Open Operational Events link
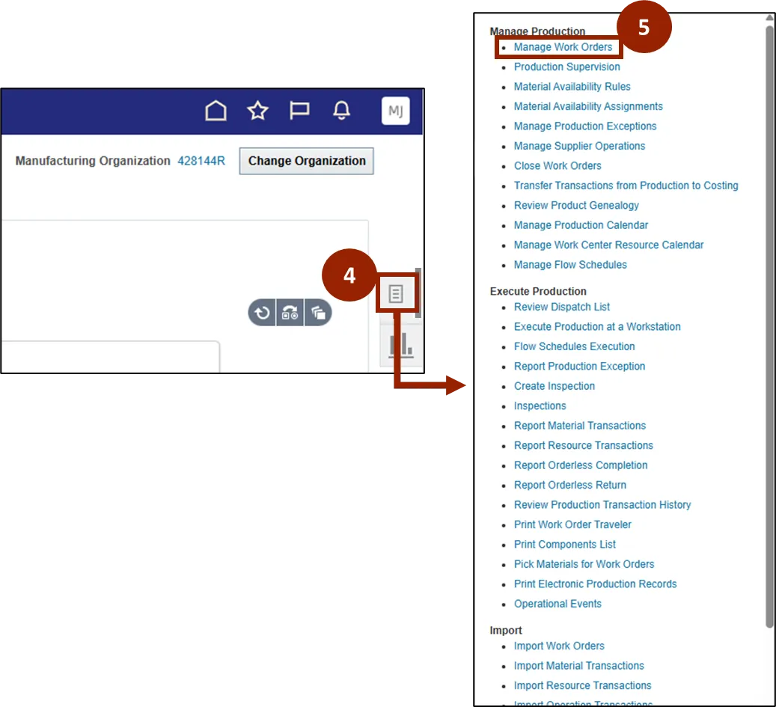 coord(557,604)
